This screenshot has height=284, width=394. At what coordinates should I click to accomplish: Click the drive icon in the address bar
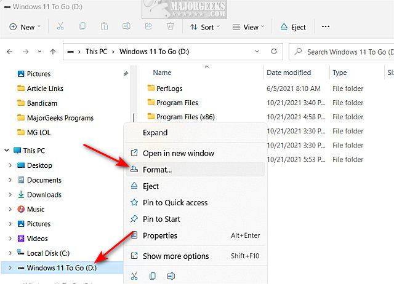pos(71,52)
